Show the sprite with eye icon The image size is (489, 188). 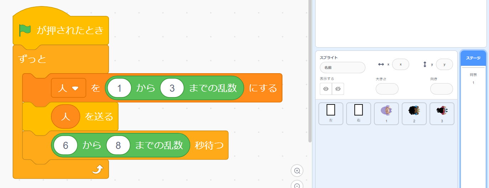point(326,89)
